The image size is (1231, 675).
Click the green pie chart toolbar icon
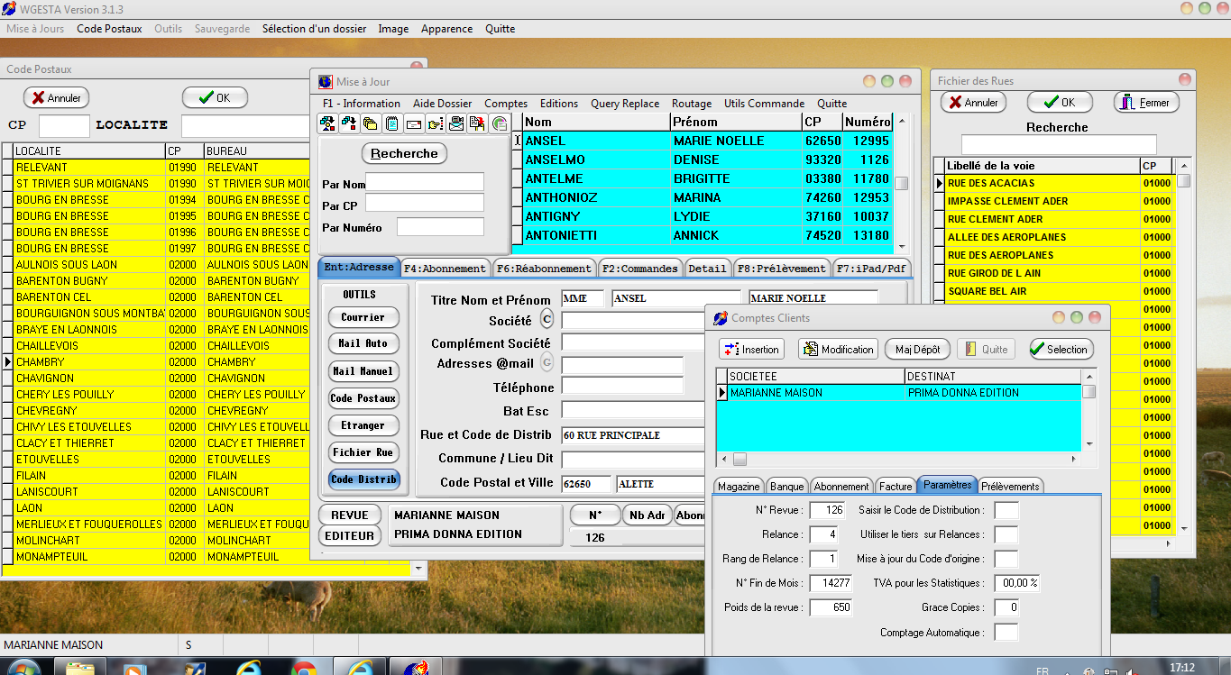[x=499, y=123]
